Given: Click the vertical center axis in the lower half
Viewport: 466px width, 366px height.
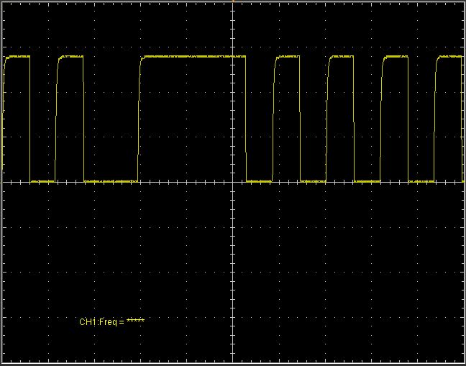Looking at the screenshot, I should click(233, 273).
